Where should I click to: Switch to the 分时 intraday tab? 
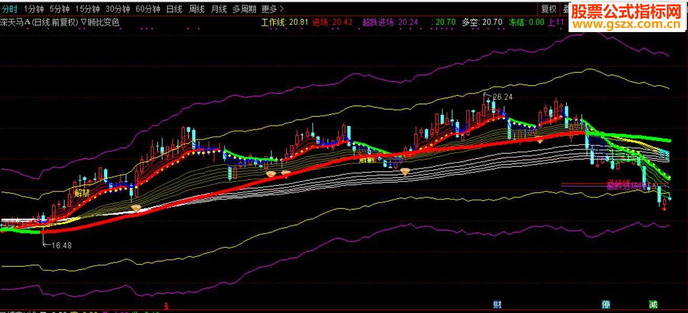pyautogui.click(x=10, y=9)
